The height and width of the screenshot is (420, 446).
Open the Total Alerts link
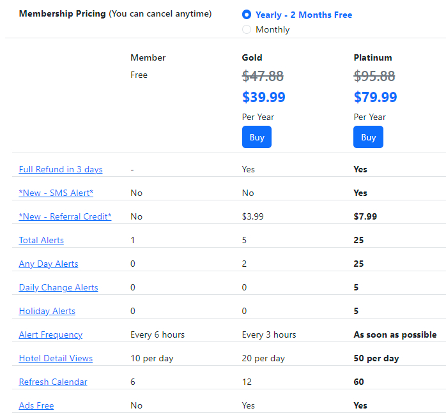(x=42, y=240)
